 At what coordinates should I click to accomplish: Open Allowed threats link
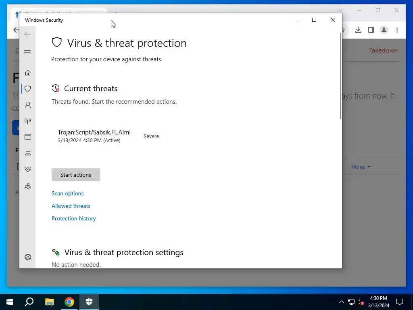[71, 206]
